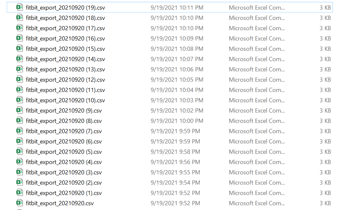Click the date 9/19/2021 10:11 PM

click(x=177, y=8)
